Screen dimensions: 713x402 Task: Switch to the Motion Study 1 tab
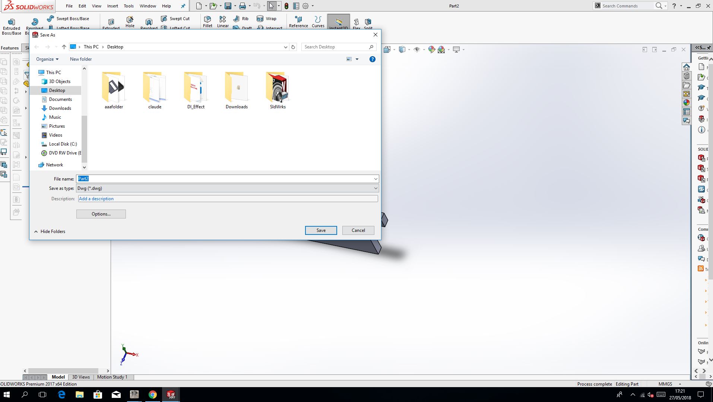point(112,377)
